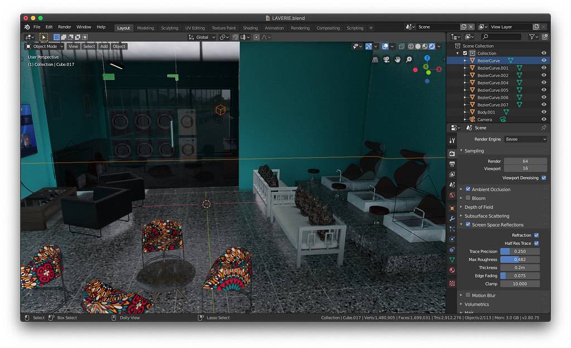Open Object properties tab orange square

tap(452, 208)
